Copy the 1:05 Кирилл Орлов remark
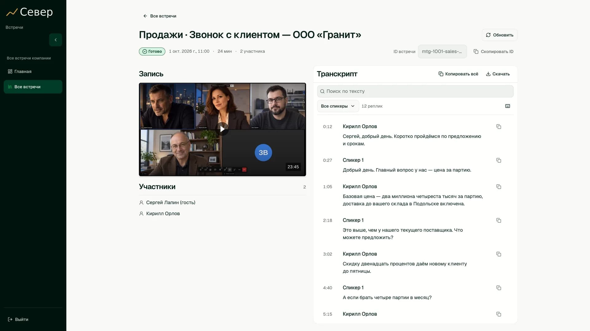Screen dimensions: 590x331 (499, 187)
